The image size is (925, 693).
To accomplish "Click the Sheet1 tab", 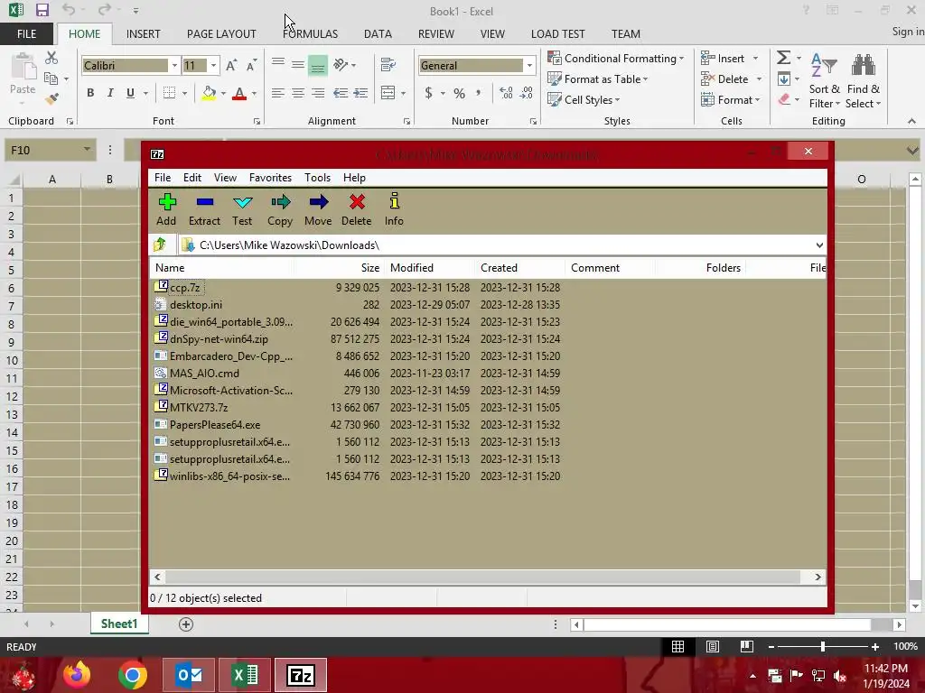I will [x=119, y=624].
